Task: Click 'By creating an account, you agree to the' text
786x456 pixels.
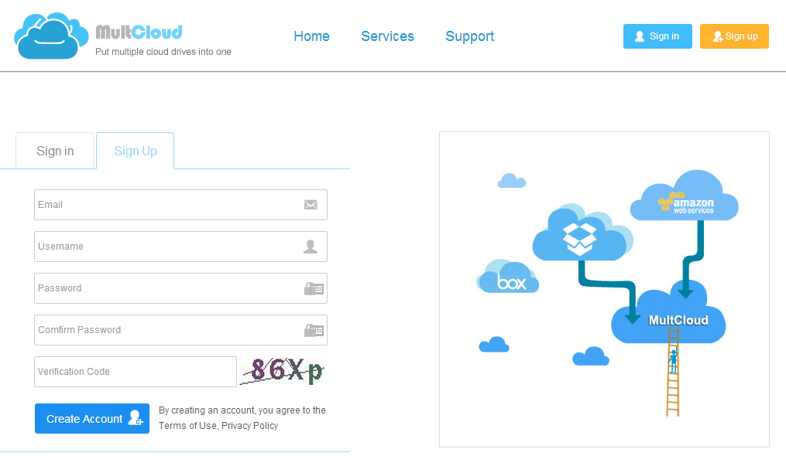Action: pyautogui.click(x=242, y=410)
